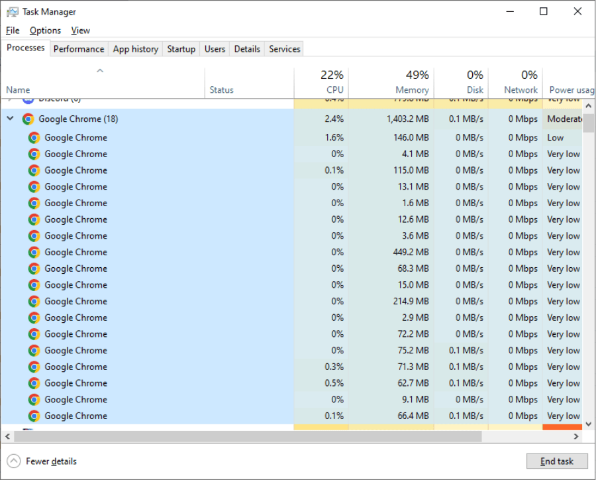Click Chrome icon in the 146.0 MB row

pyautogui.click(x=34, y=137)
